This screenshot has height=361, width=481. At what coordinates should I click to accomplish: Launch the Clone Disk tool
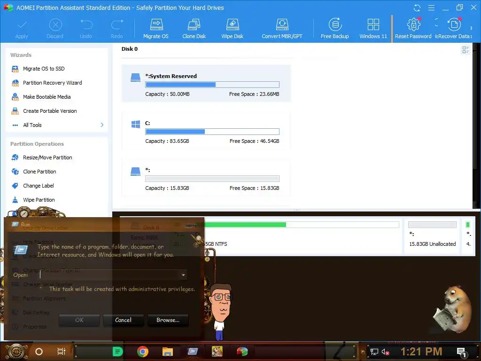point(194,29)
